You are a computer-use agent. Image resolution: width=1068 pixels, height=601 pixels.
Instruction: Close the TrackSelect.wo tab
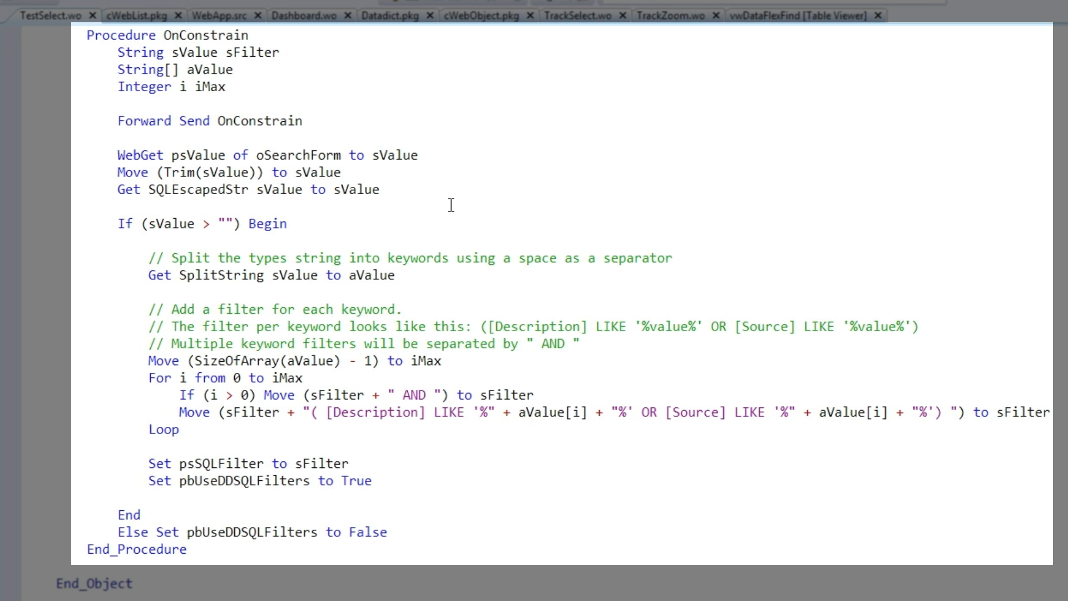[623, 16]
